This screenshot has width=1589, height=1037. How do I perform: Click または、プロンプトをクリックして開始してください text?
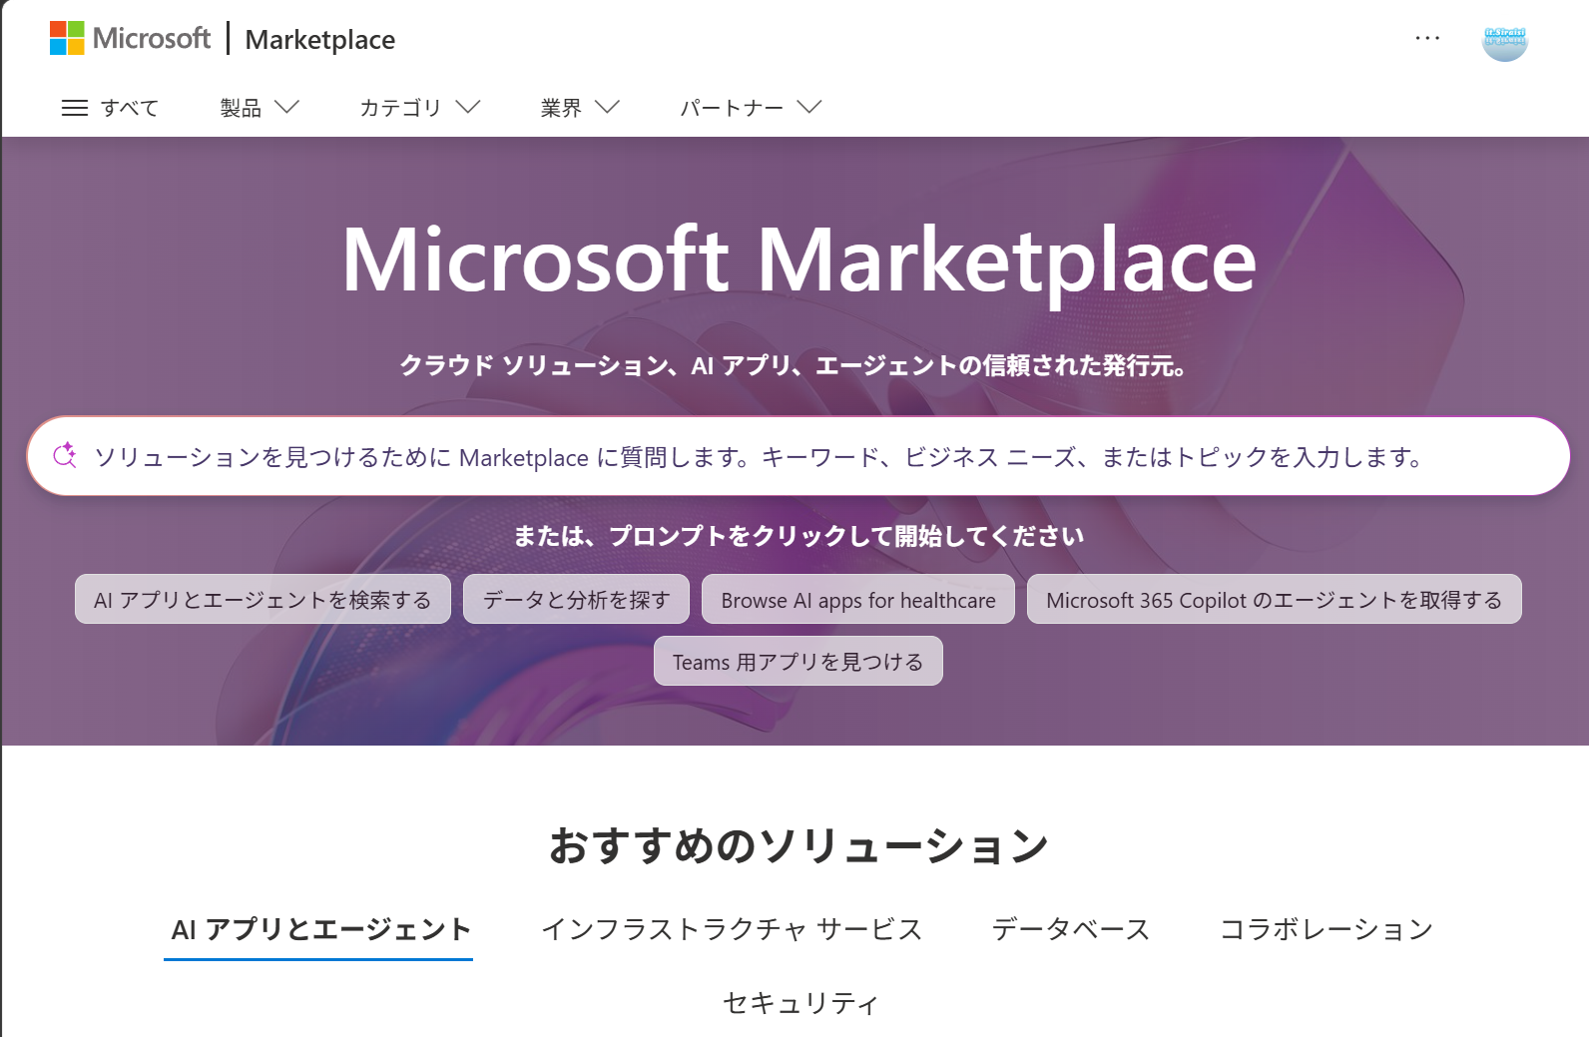click(798, 536)
